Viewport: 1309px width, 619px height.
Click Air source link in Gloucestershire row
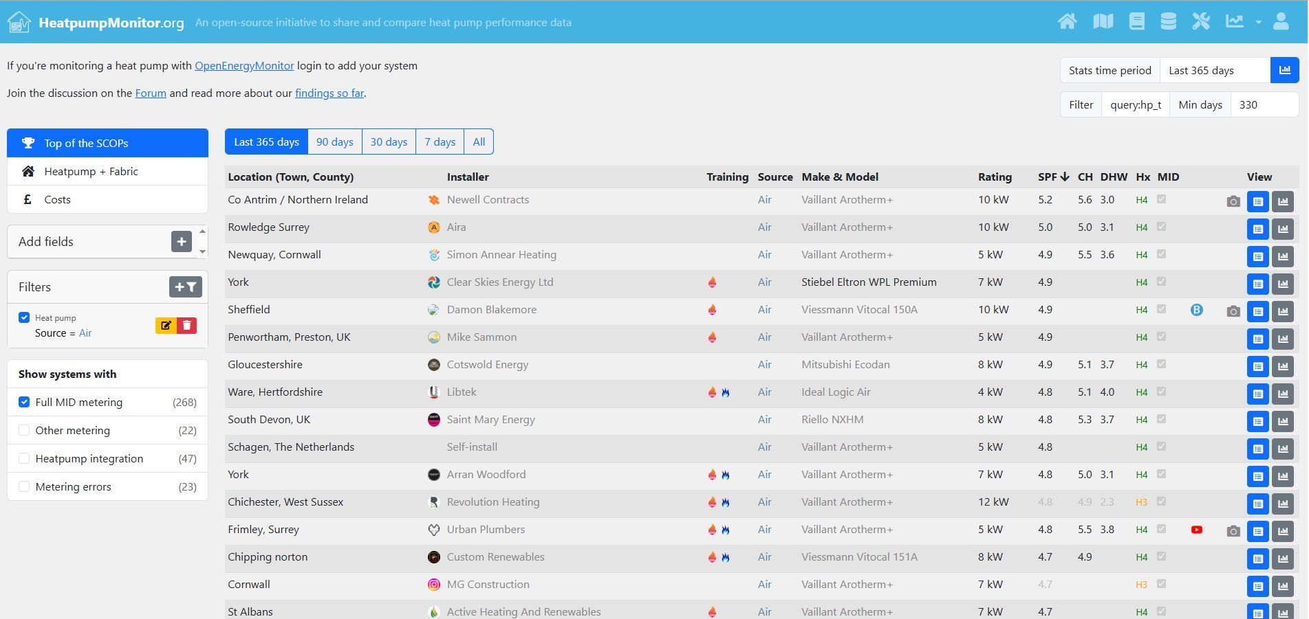pyautogui.click(x=764, y=365)
